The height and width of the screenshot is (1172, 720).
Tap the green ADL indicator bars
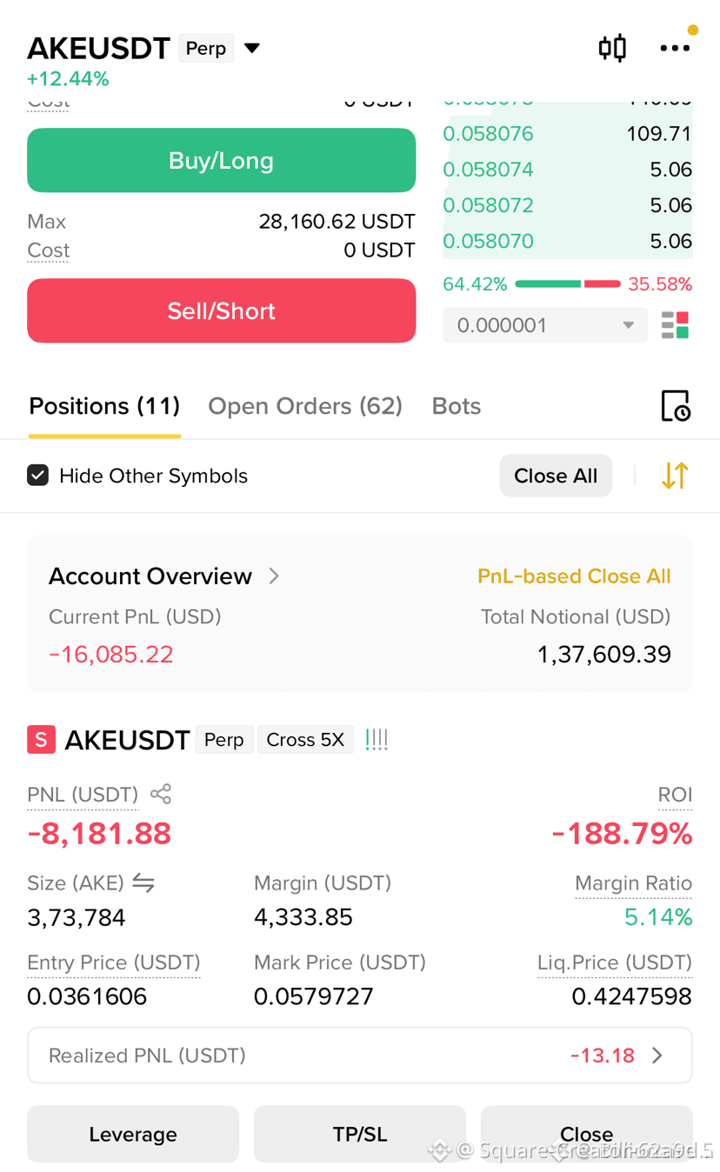[x=377, y=740]
